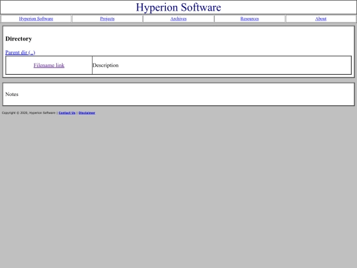Viewport: 357px width, 268px height.
Task: Click the Notes text
Action: 12,94
